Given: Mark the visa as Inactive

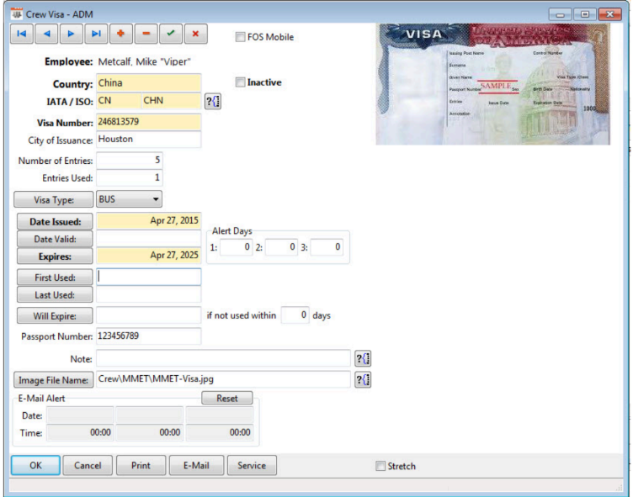Looking at the screenshot, I should coord(241,82).
